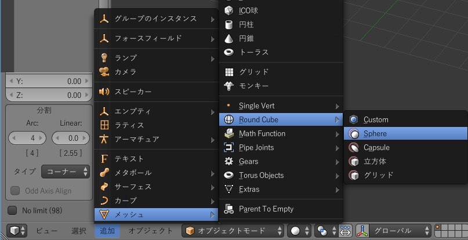Image resolution: width=468 pixels, height=240 pixels.
Task: Click the ラティス lattice icon
Action: tap(104, 125)
